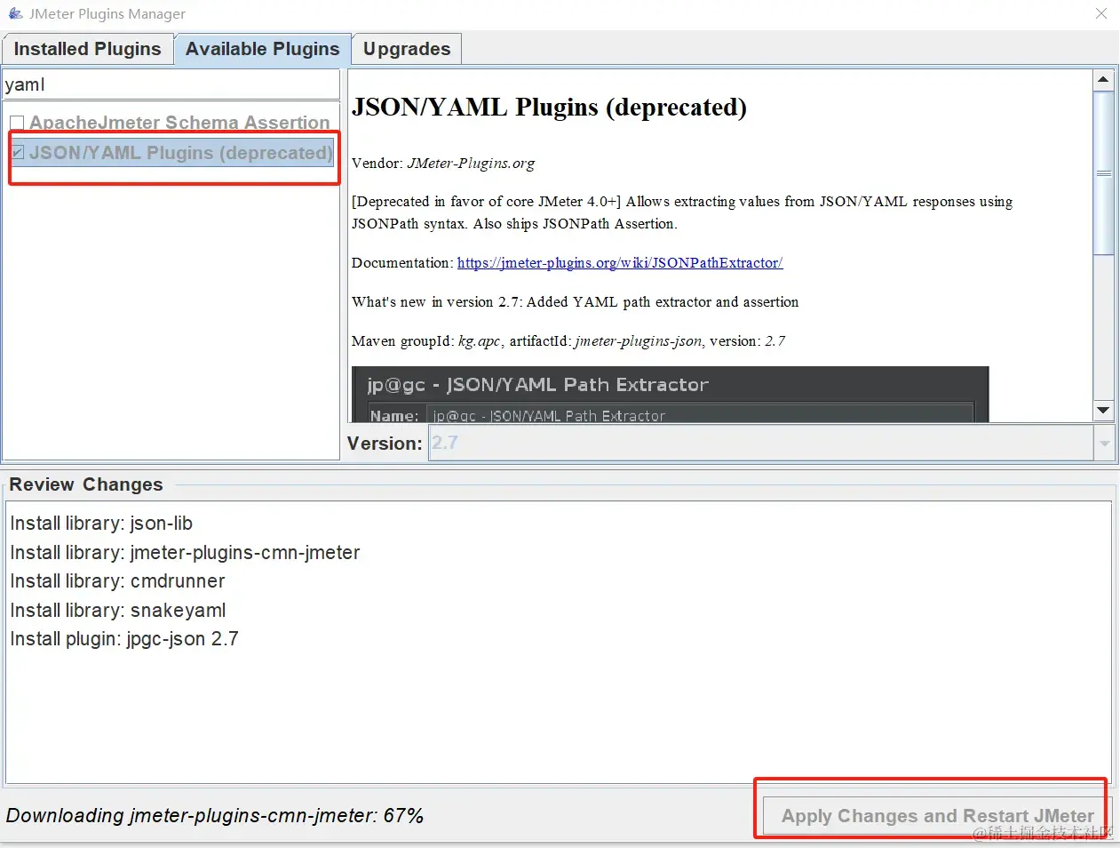Select ApacheJmeter Schema Assertion plugin row
1120x848 pixels.
[171, 123]
